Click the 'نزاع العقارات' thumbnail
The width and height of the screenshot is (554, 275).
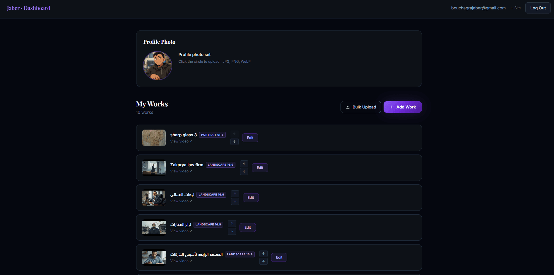coord(154,228)
